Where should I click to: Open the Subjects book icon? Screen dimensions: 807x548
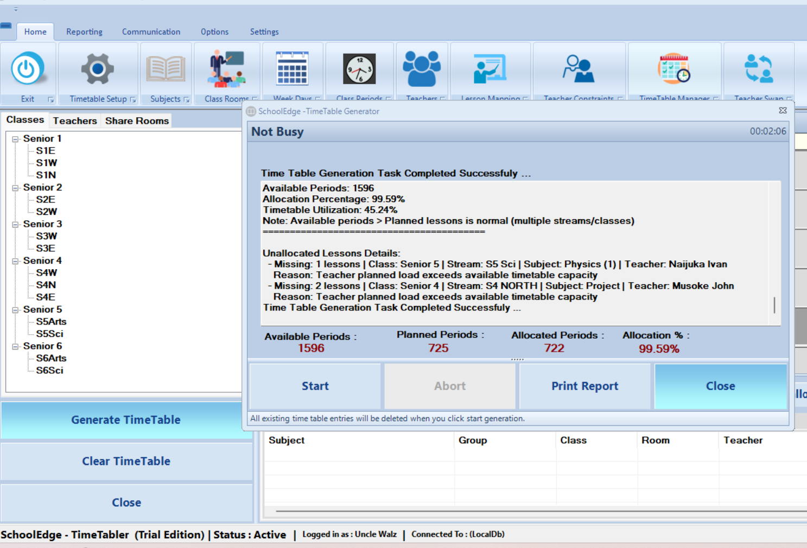166,69
